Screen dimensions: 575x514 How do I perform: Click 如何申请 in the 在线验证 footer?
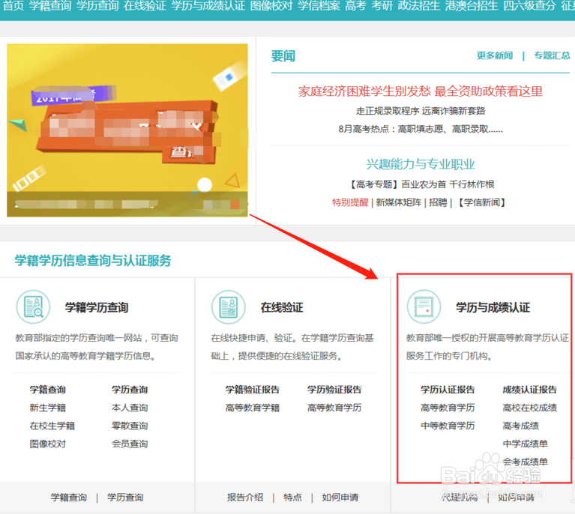coord(340,497)
